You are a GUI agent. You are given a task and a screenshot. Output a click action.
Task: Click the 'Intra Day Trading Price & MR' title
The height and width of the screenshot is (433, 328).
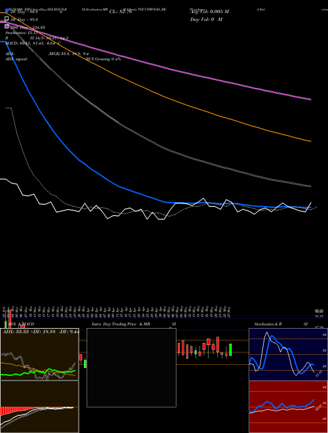click(x=121, y=324)
